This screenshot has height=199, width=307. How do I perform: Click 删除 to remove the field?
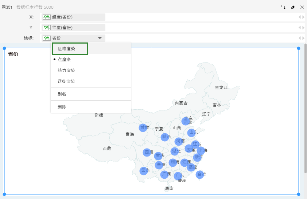[62, 107]
